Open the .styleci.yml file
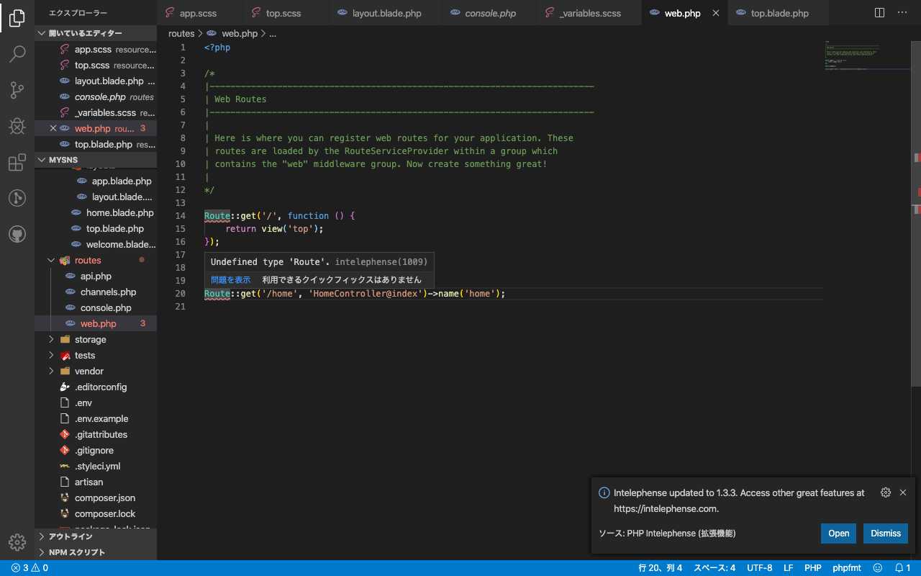 click(x=96, y=466)
